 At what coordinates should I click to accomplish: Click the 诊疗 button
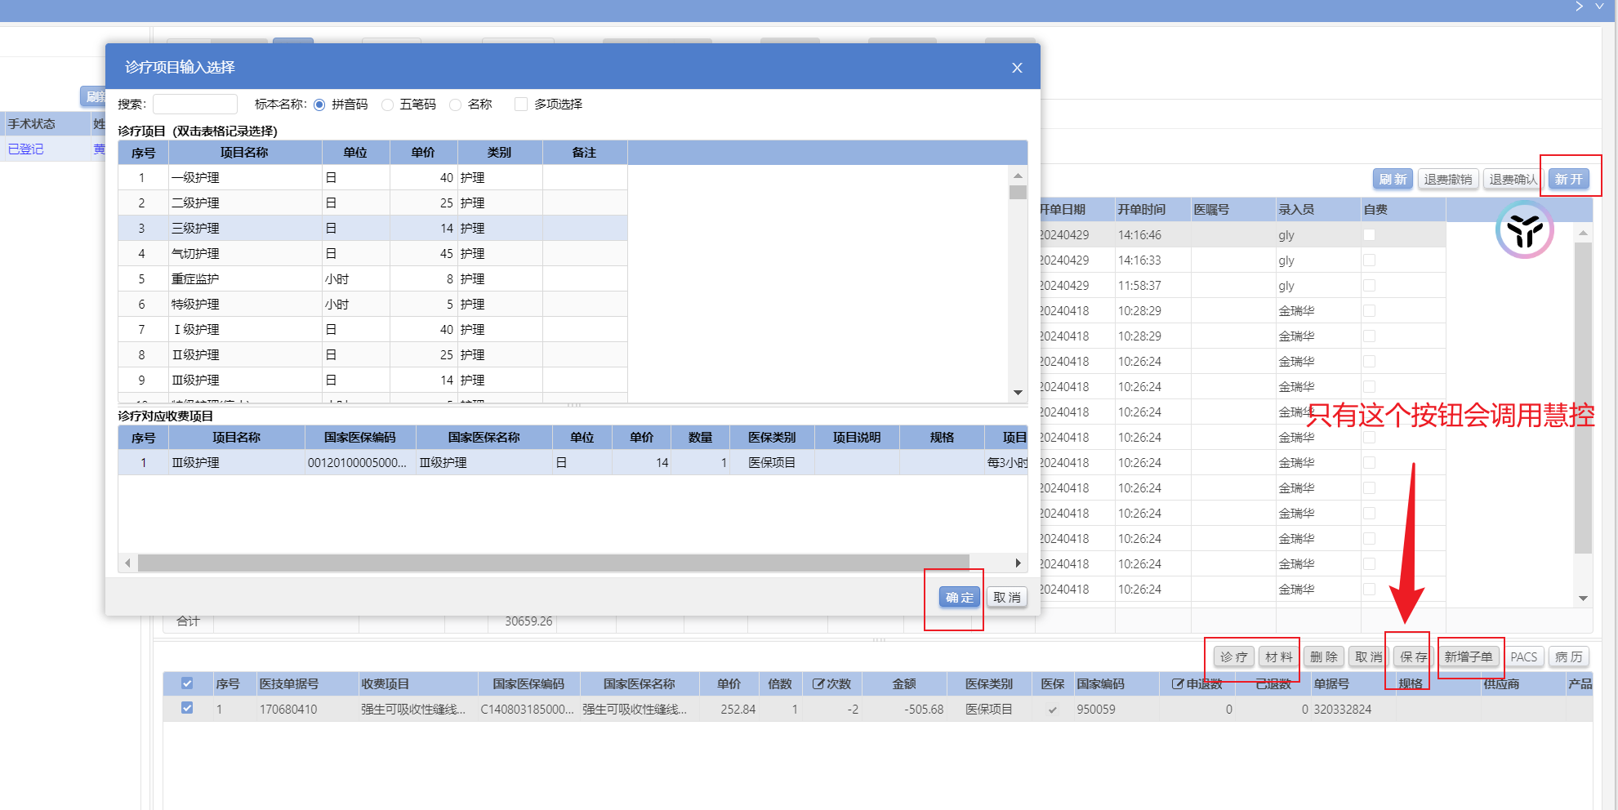tap(1233, 657)
